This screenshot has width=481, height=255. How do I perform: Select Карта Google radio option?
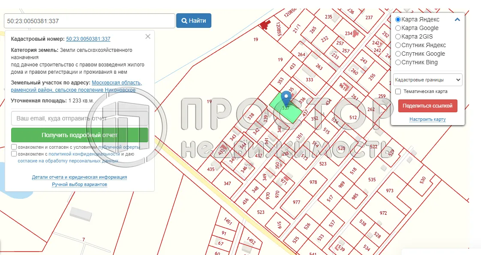(x=398, y=28)
